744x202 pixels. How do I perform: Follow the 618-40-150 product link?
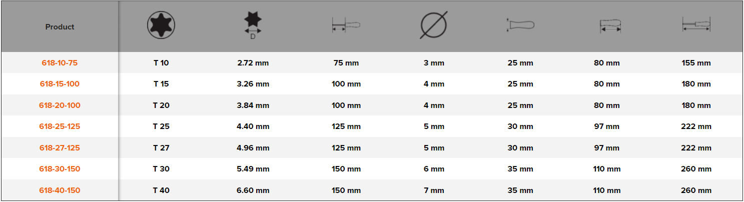pyautogui.click(x=60, y=190)
